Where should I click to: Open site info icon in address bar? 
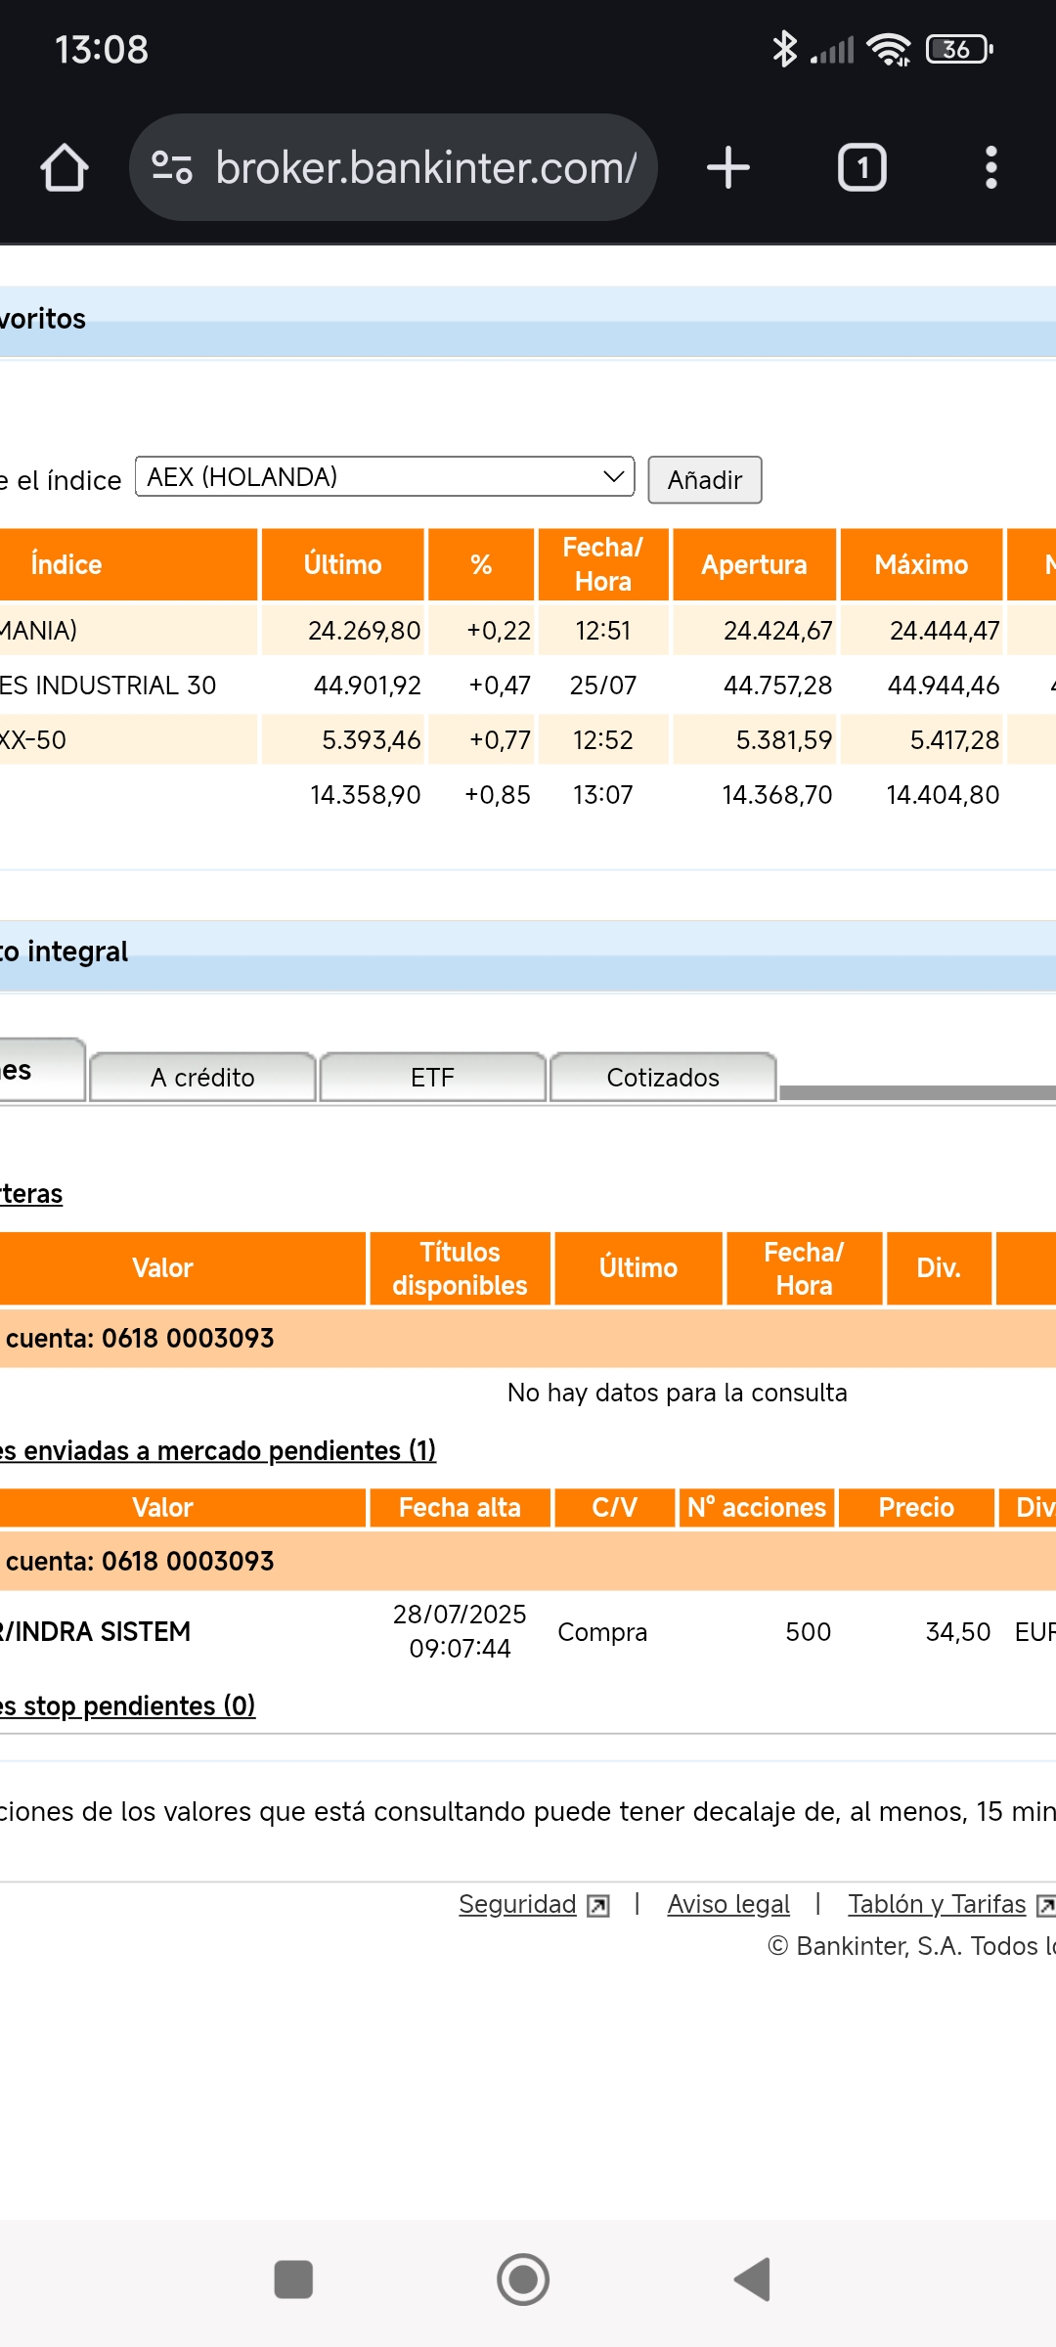click(172, 167)
